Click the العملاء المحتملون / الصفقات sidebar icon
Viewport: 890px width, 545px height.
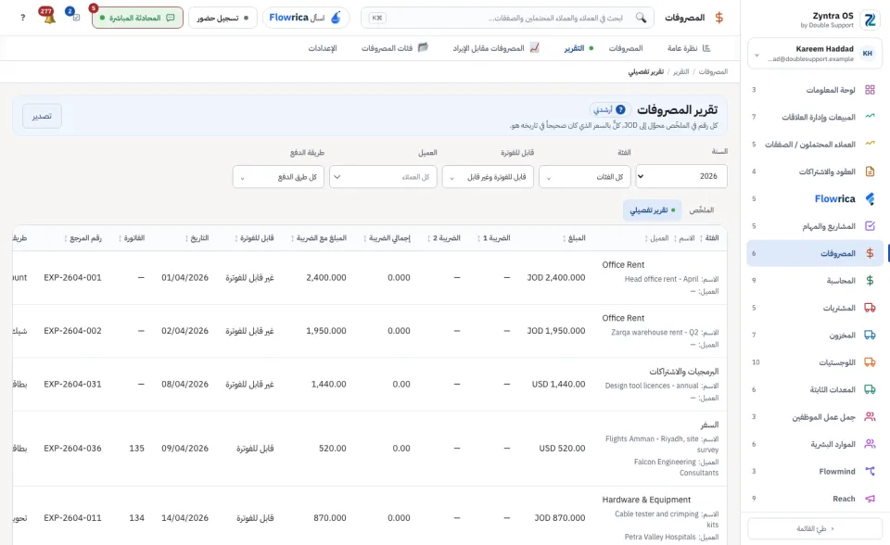point(870,144)
